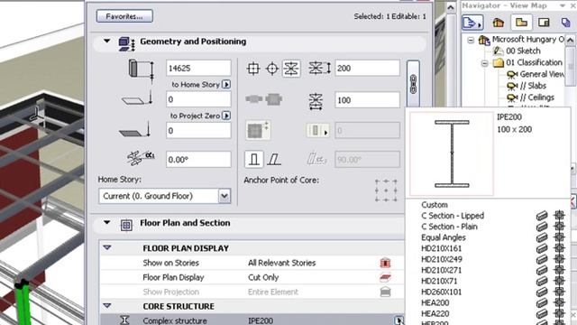Screen dimensions: 577x325
Task: Choose HD210X71 profile
Action: [x=439, y=281]
